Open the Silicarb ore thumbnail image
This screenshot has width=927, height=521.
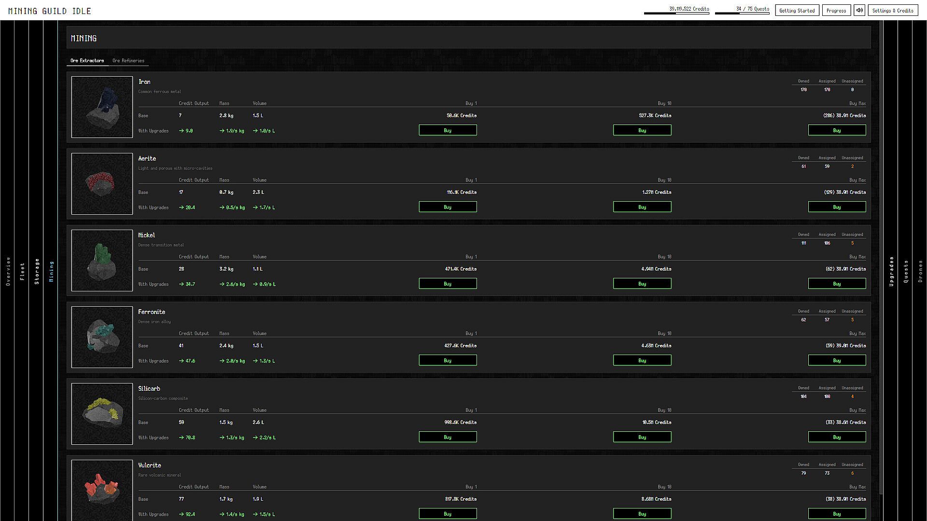pyautogui.click(x=102, y=414)
